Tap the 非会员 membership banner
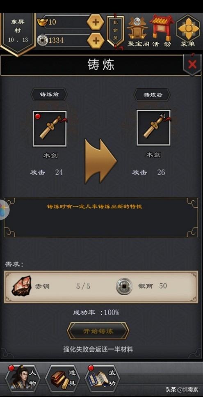203x397 pixels. pos(115,31)
